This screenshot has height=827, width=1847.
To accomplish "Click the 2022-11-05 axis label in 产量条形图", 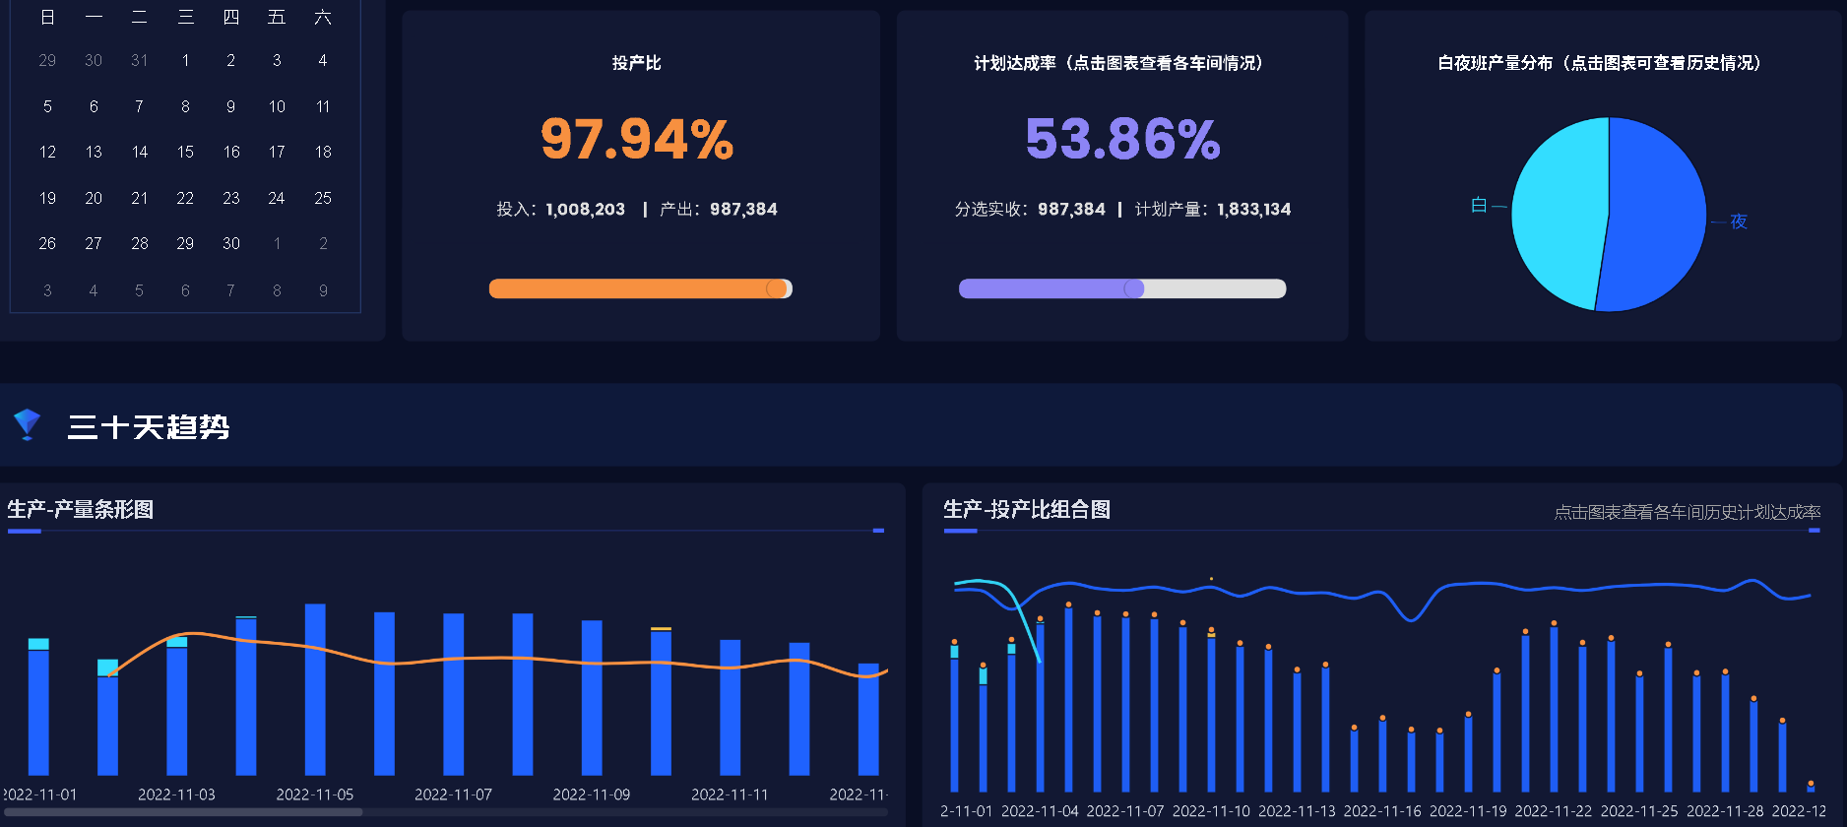I will click(315, 795).
